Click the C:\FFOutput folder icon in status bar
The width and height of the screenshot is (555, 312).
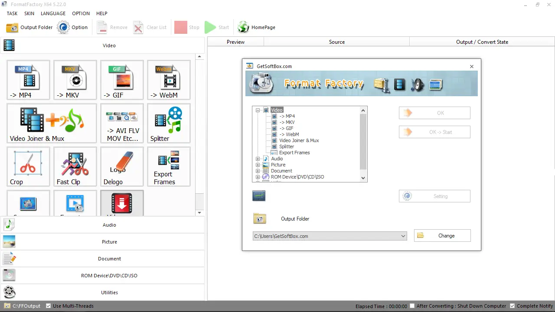click(7, 306)
